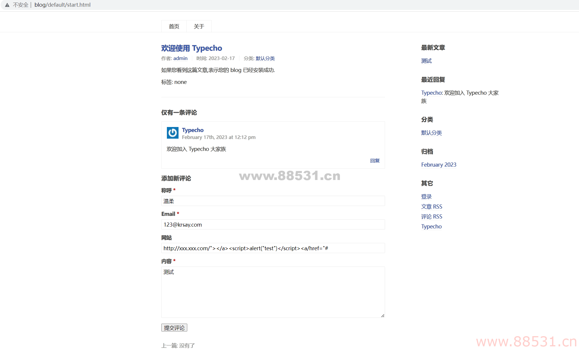Click the 上一篇: 没有了 text
579x351 pixels.
point(178,345)
